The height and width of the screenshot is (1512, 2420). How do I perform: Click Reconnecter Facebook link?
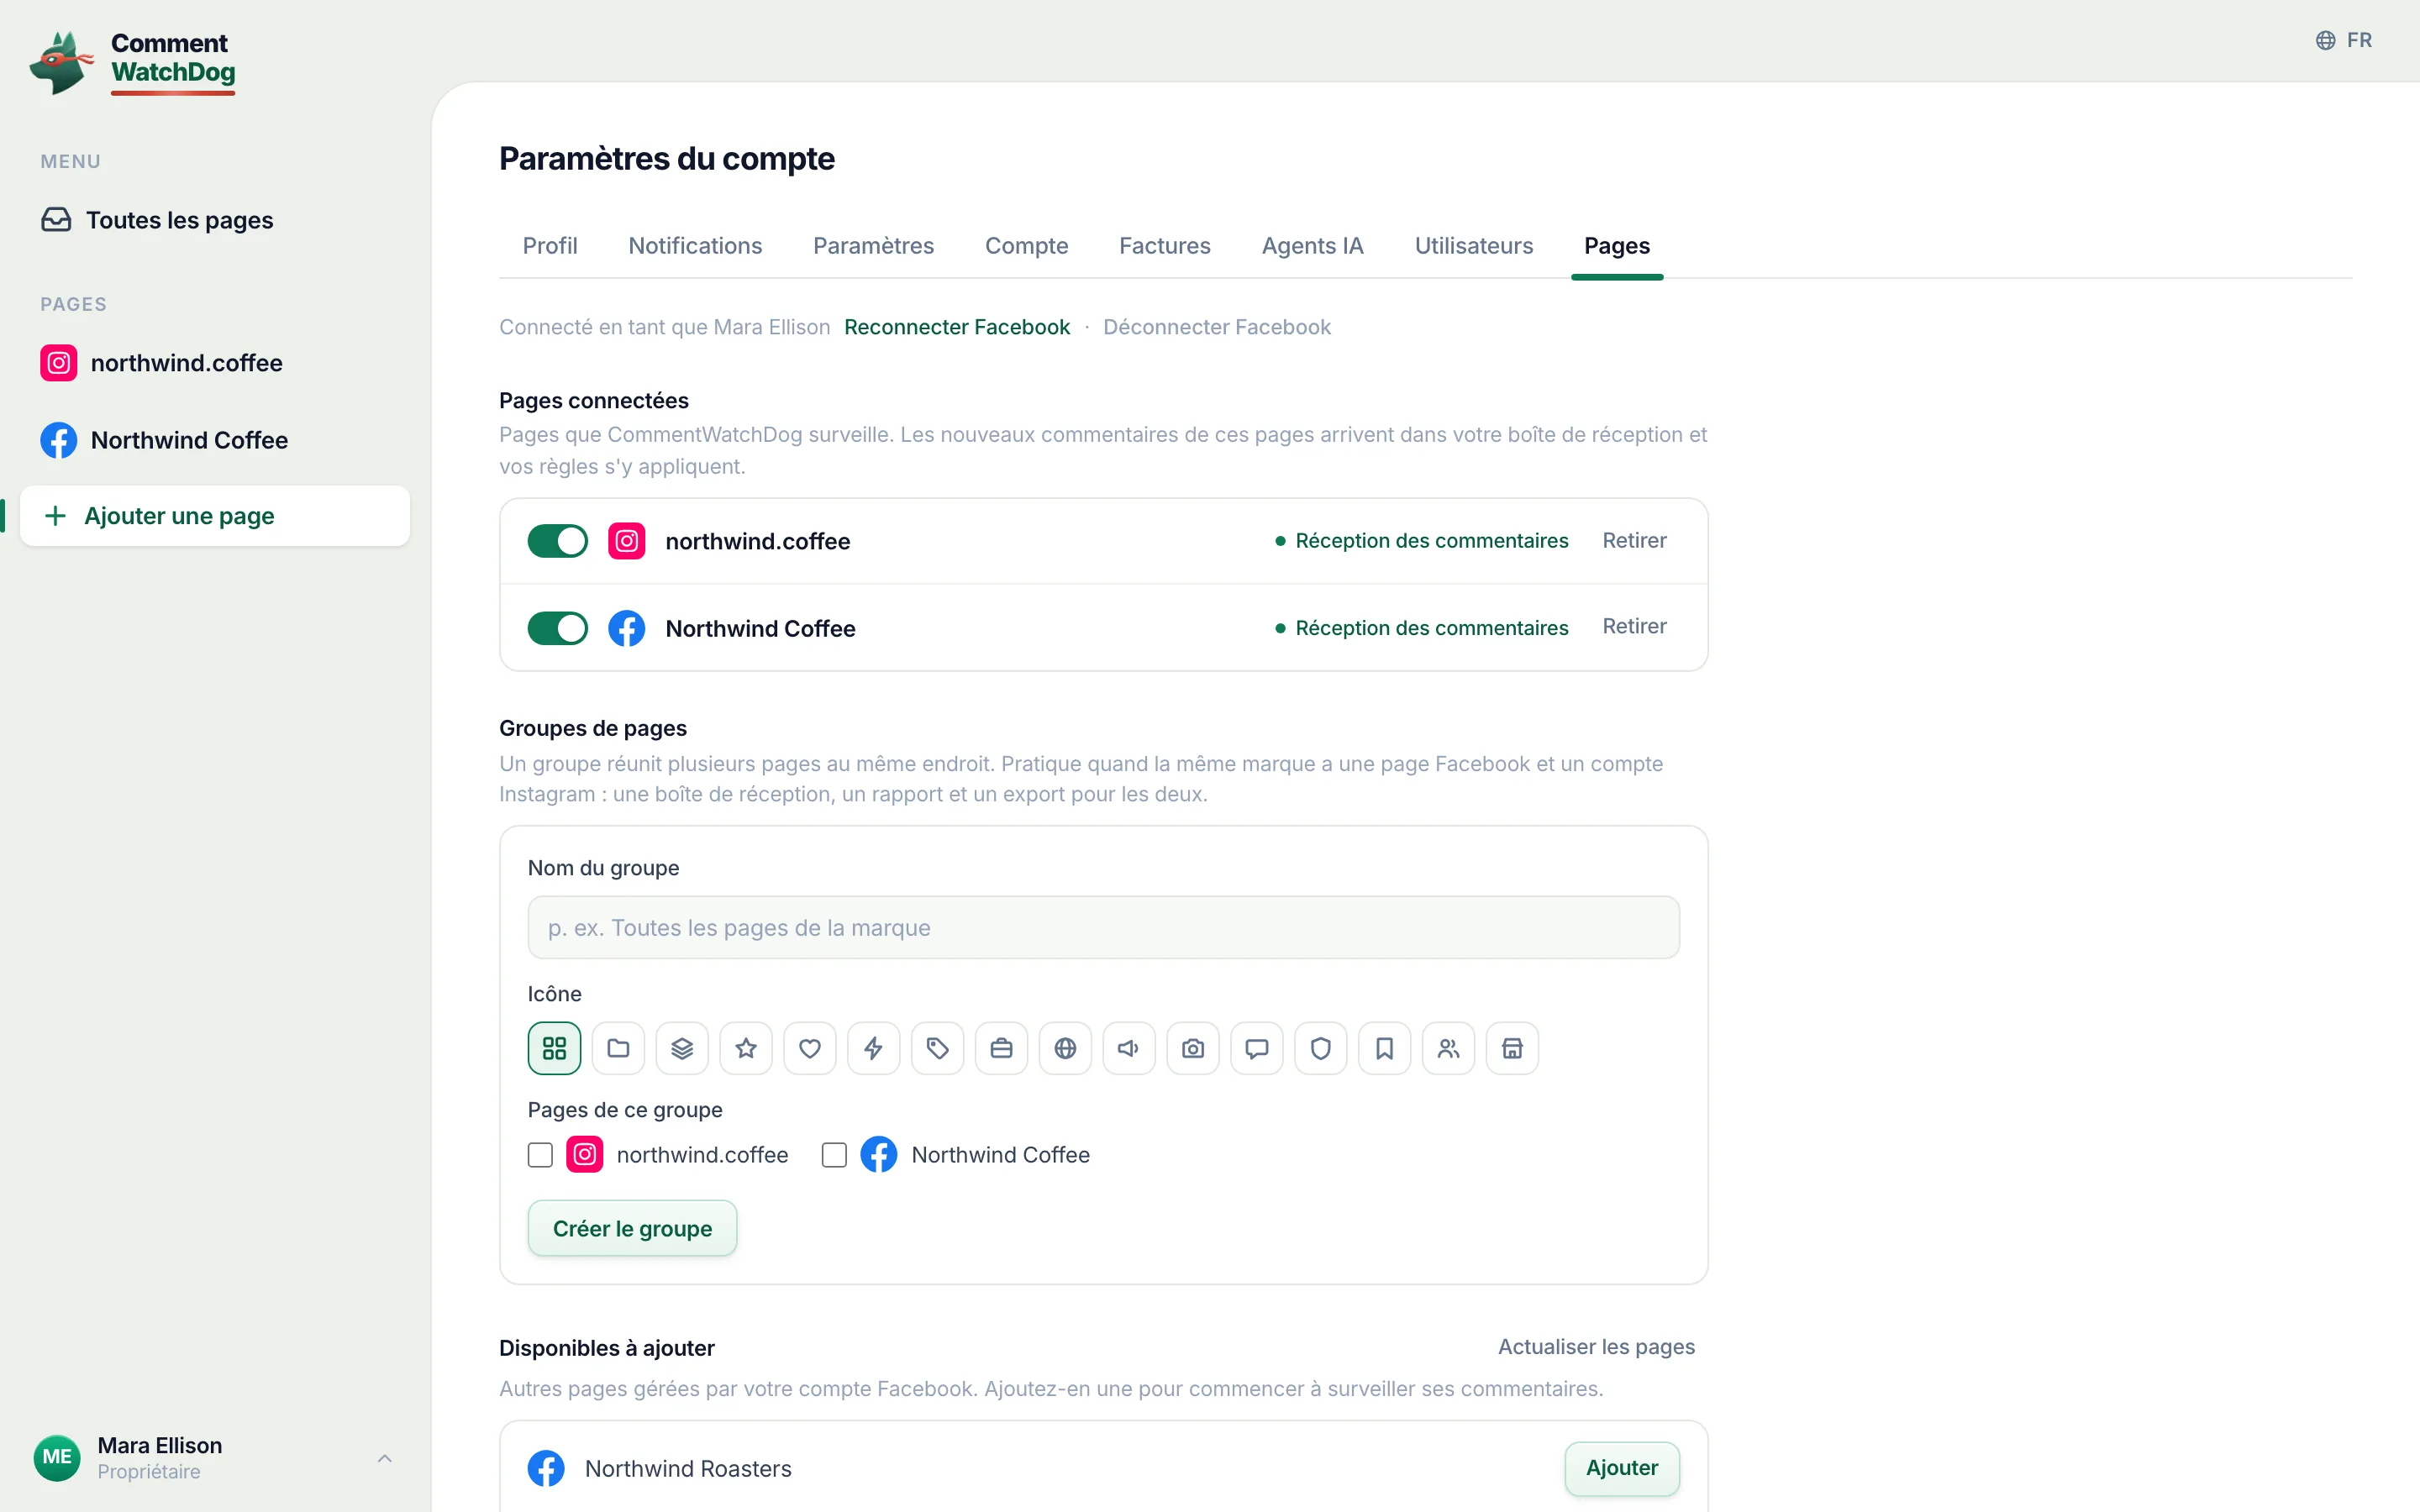[x=957, y=327]
